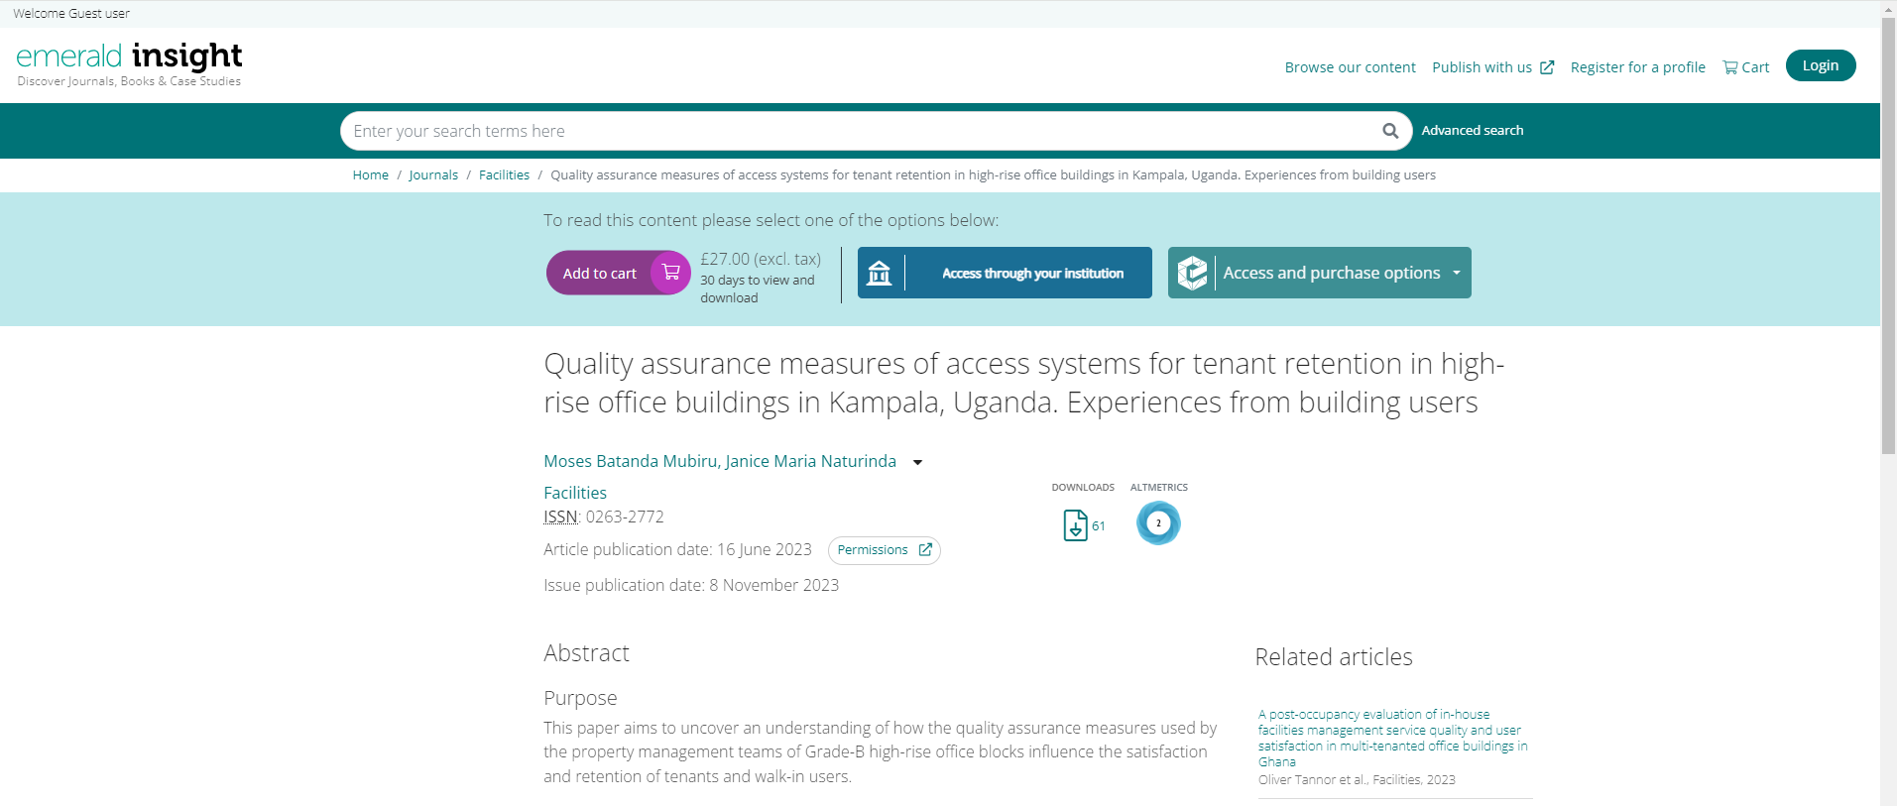This screenshot has width=1897, height=806.
Task: Expand the author details arrow
Action: 917,462
